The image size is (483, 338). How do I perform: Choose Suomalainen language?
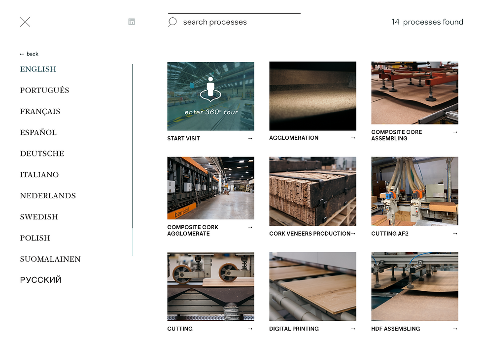(x=50, y=259)
